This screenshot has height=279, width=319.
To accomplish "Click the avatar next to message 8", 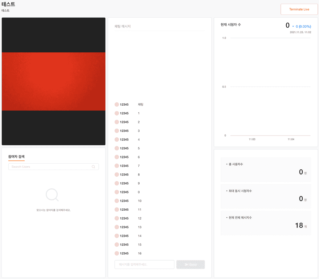I will (x=117, y=175).
